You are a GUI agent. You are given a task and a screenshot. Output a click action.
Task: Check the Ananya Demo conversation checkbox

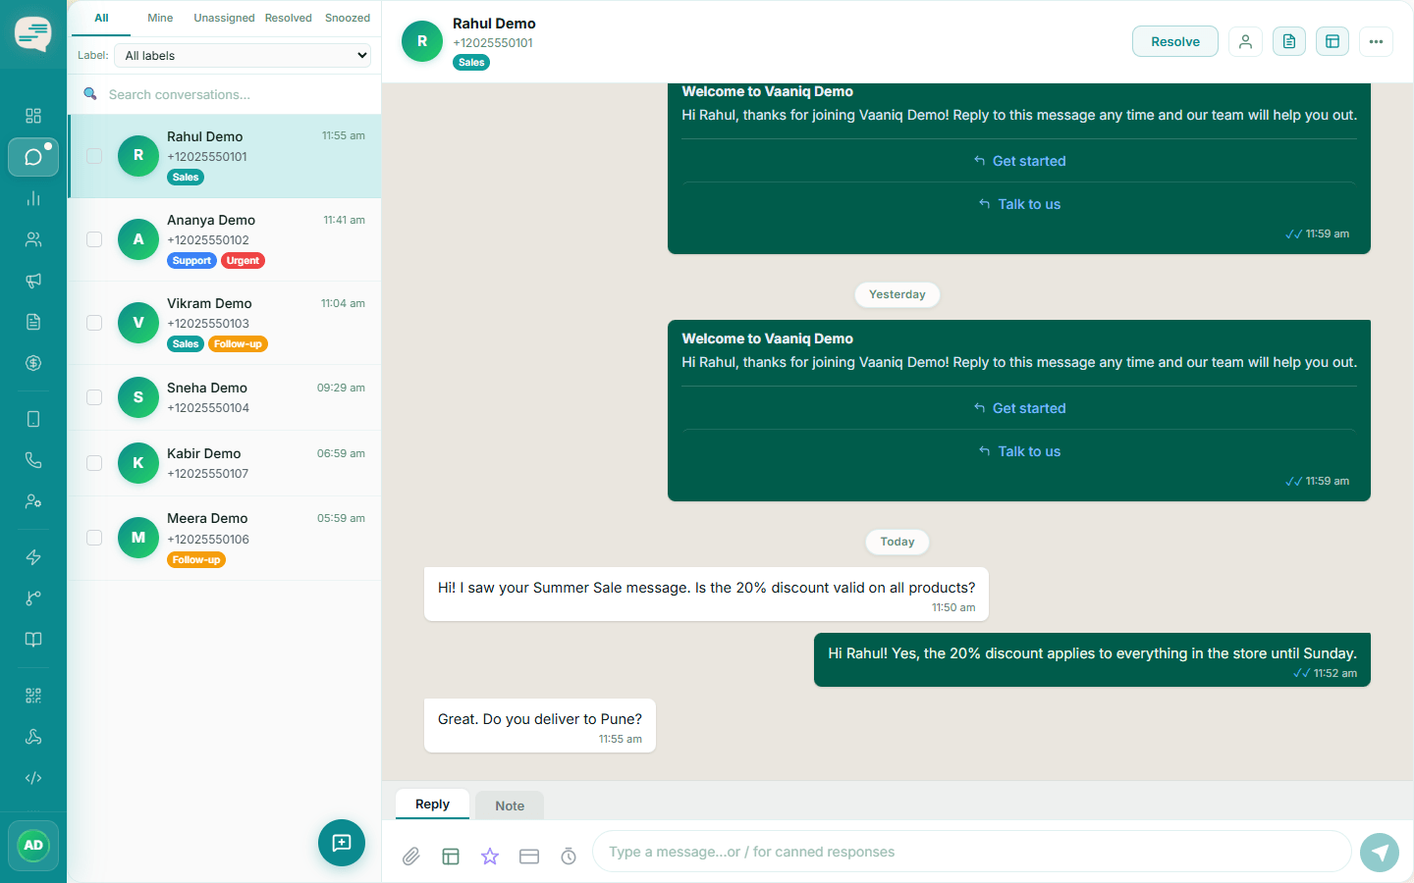[x=94, y=239]
